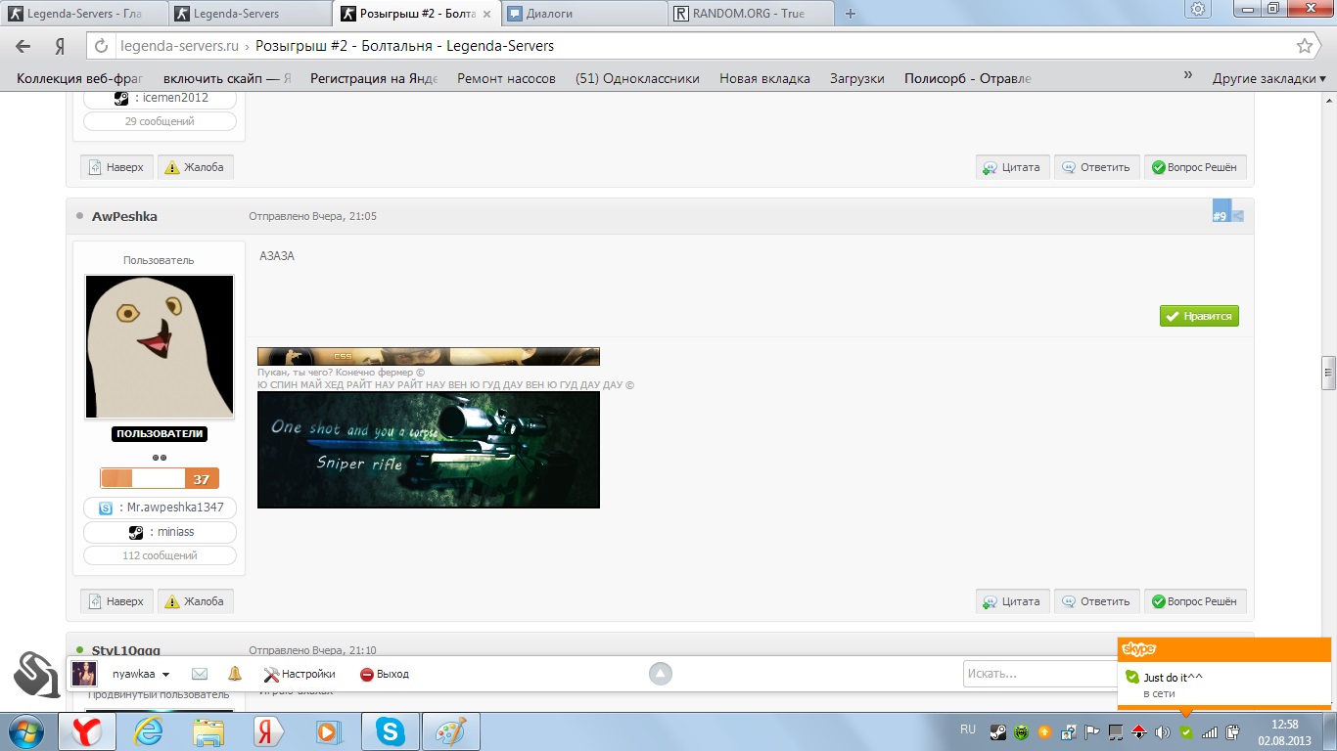The width and height of the screenshot is (1337, 751).
Task: Click Наверх button under AwPeshka post
Action: point(115,601)
